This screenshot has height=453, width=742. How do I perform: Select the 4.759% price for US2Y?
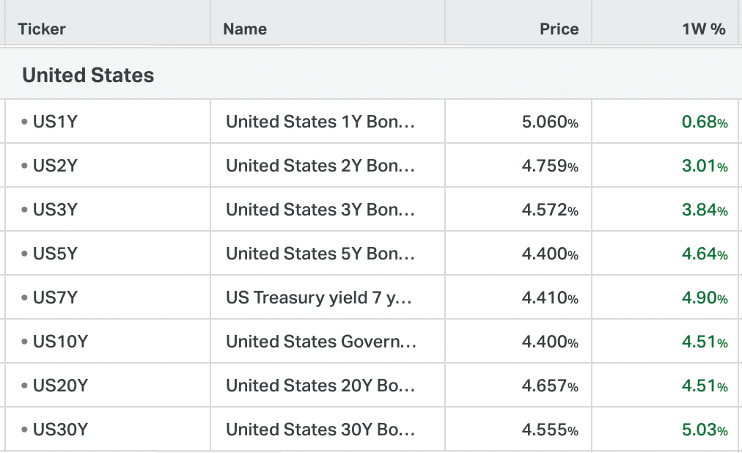tap(550, 166)
